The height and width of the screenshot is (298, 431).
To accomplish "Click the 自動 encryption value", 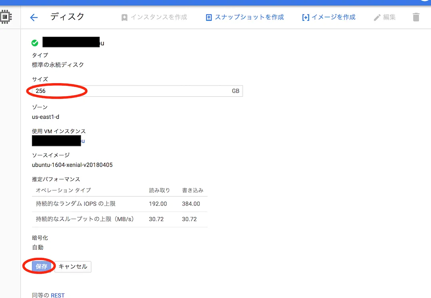I will tap(38, 248).
